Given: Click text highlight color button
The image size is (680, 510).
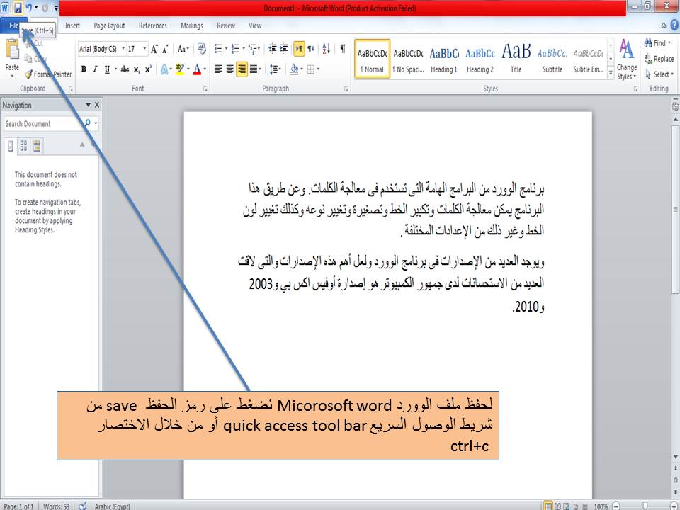Looking at the screenshot, I should pos(180,69).
